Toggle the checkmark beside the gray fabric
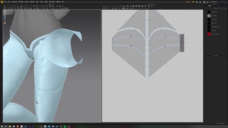The height and width of the screenshot is (128, 228). point(206,16)
